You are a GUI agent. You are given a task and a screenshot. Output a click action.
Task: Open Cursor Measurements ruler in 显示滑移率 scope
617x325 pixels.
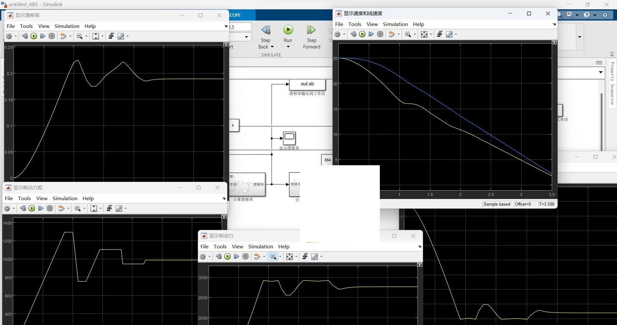(121, 36)
